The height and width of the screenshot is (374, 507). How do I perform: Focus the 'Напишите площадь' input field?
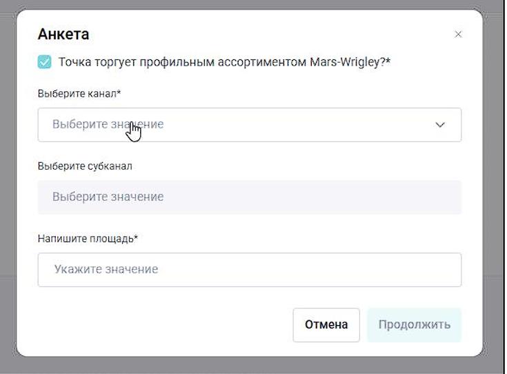[249, 270]
